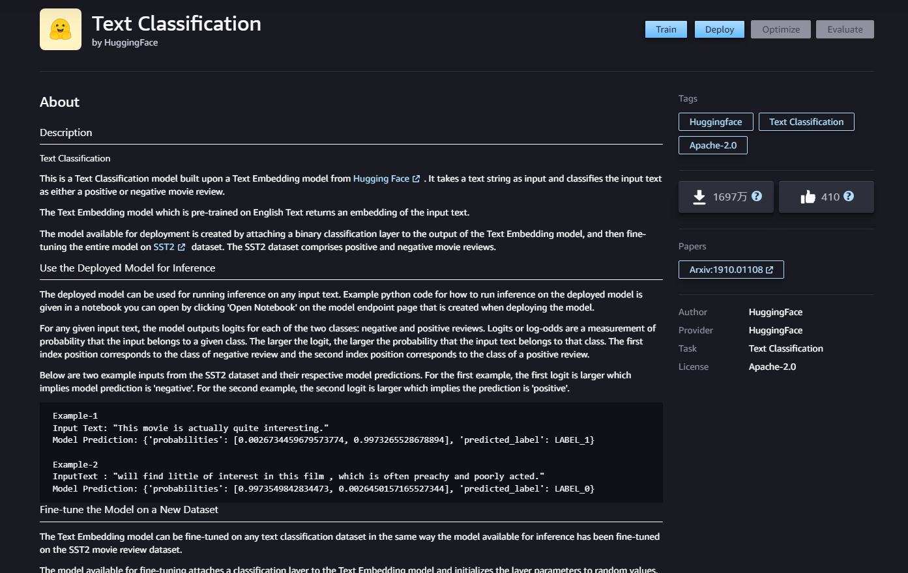Click external link icon next to SST2
This screenshot has height=573, width=908.
(181, 247)
